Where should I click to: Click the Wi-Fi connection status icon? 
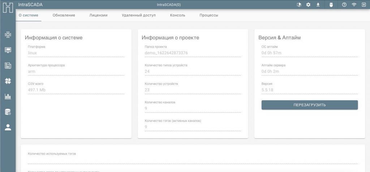click(x=354, y=5)
